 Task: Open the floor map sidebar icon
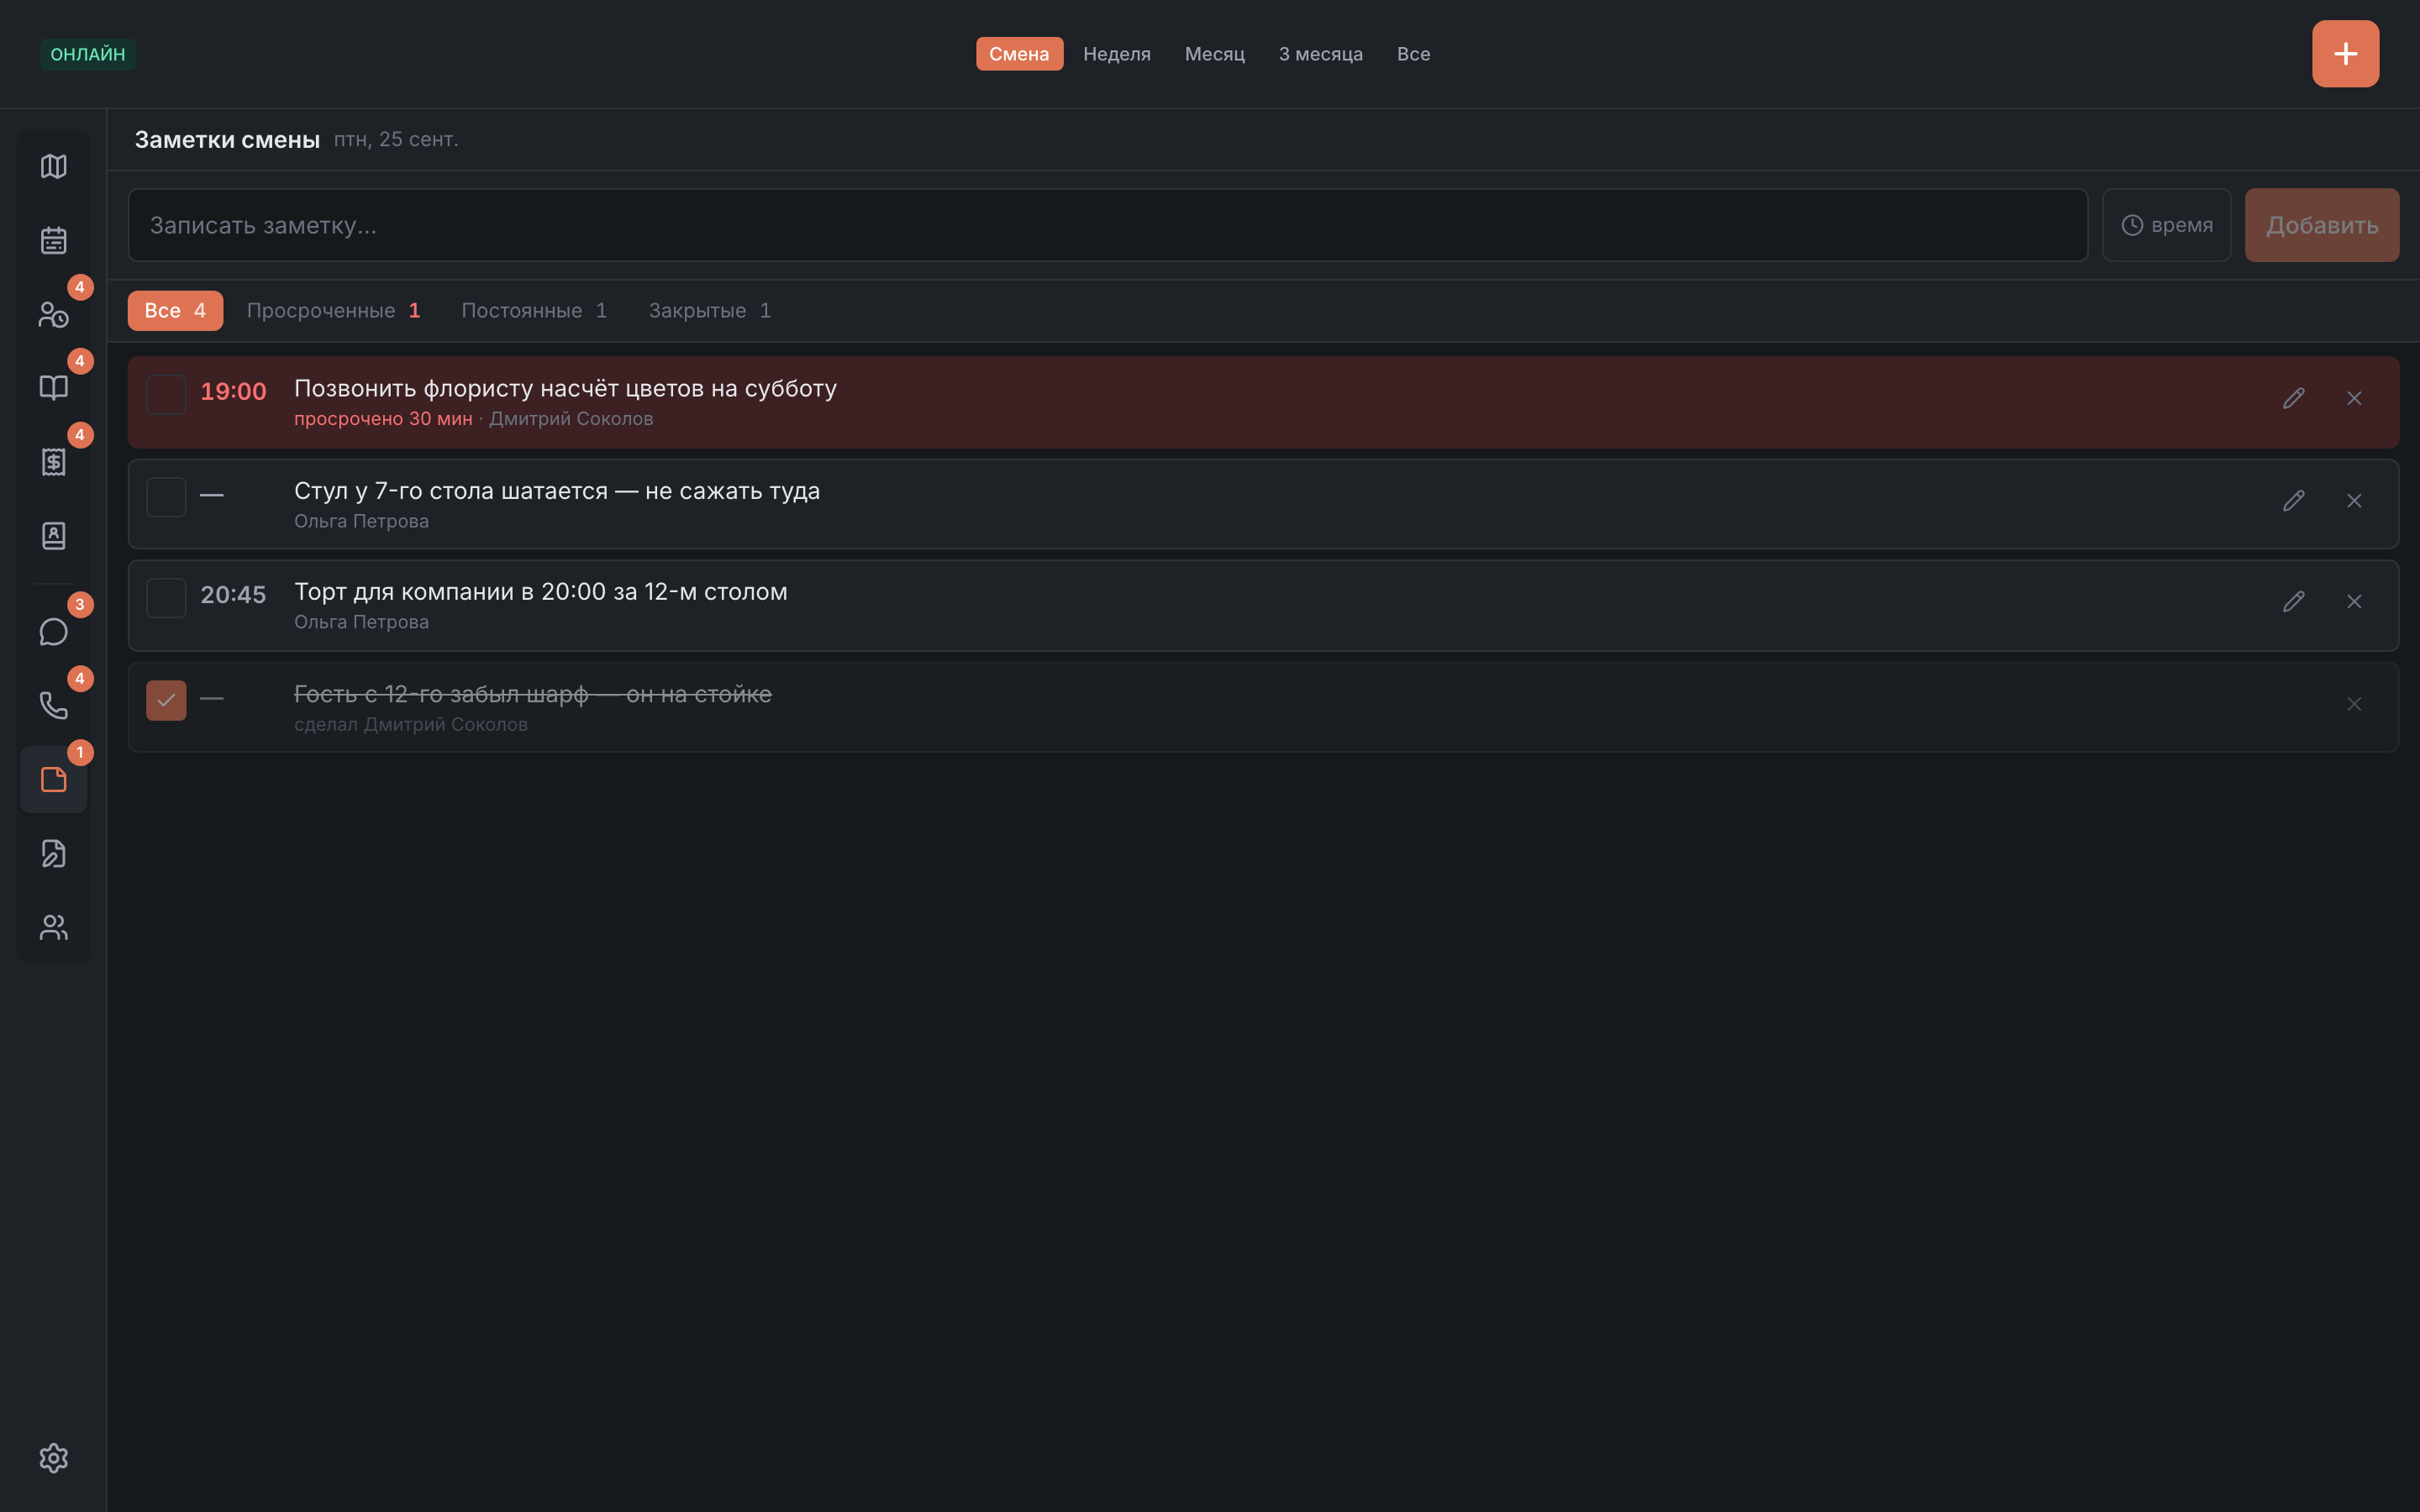[54, 166]
